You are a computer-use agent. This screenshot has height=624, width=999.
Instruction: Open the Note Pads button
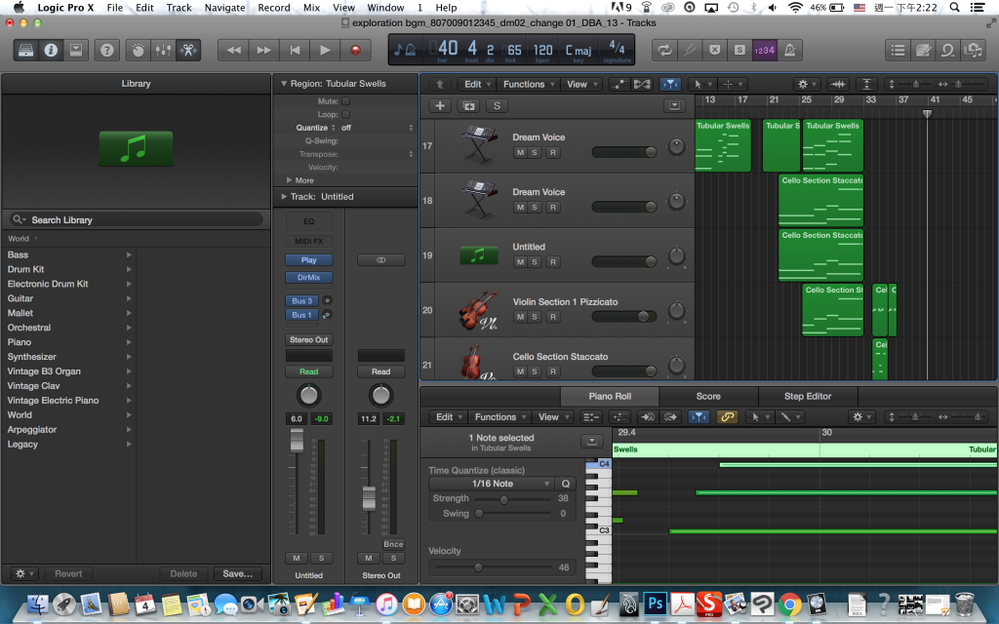[x=923, y=50]
